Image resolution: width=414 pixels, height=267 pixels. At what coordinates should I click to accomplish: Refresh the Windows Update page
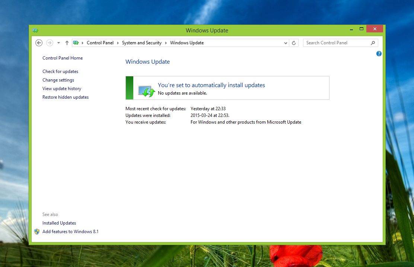click(x=294, y=43)
